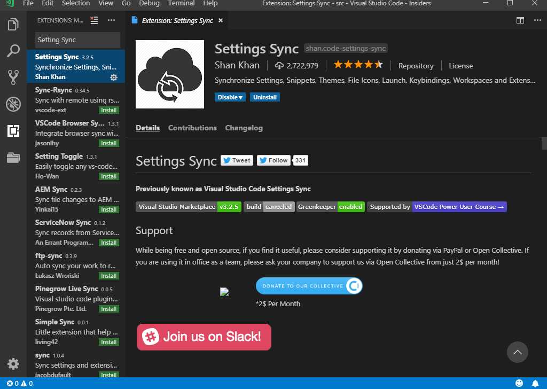Open the Selection menu
The height and width of the screenshot is (389, 547).
(x=76, y=3)
